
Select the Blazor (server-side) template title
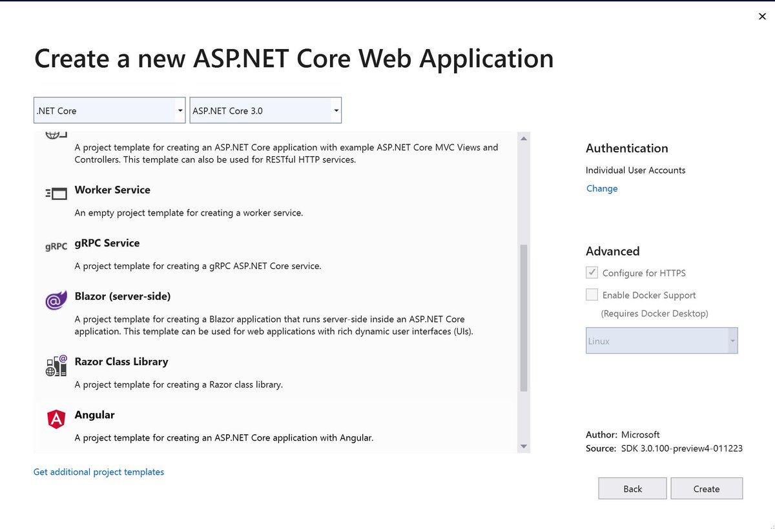(x=123, y=297)
